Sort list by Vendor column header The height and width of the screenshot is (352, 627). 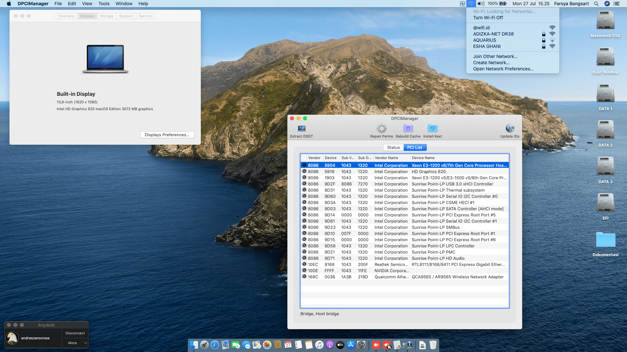[314, 158]
